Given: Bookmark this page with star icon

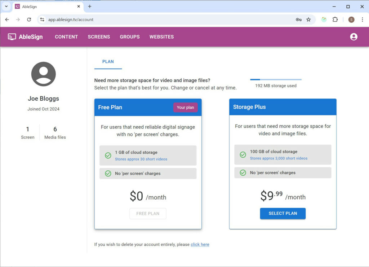Looking at the screenshot, I should click(308, 19).
